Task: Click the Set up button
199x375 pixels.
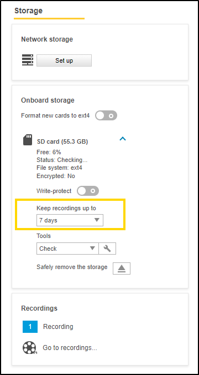Action: point(64,60)
